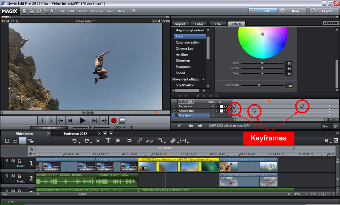Switch to the Title tab

[218, 24]
